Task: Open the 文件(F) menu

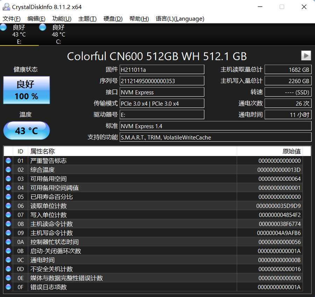Action: tap(12, 19)
